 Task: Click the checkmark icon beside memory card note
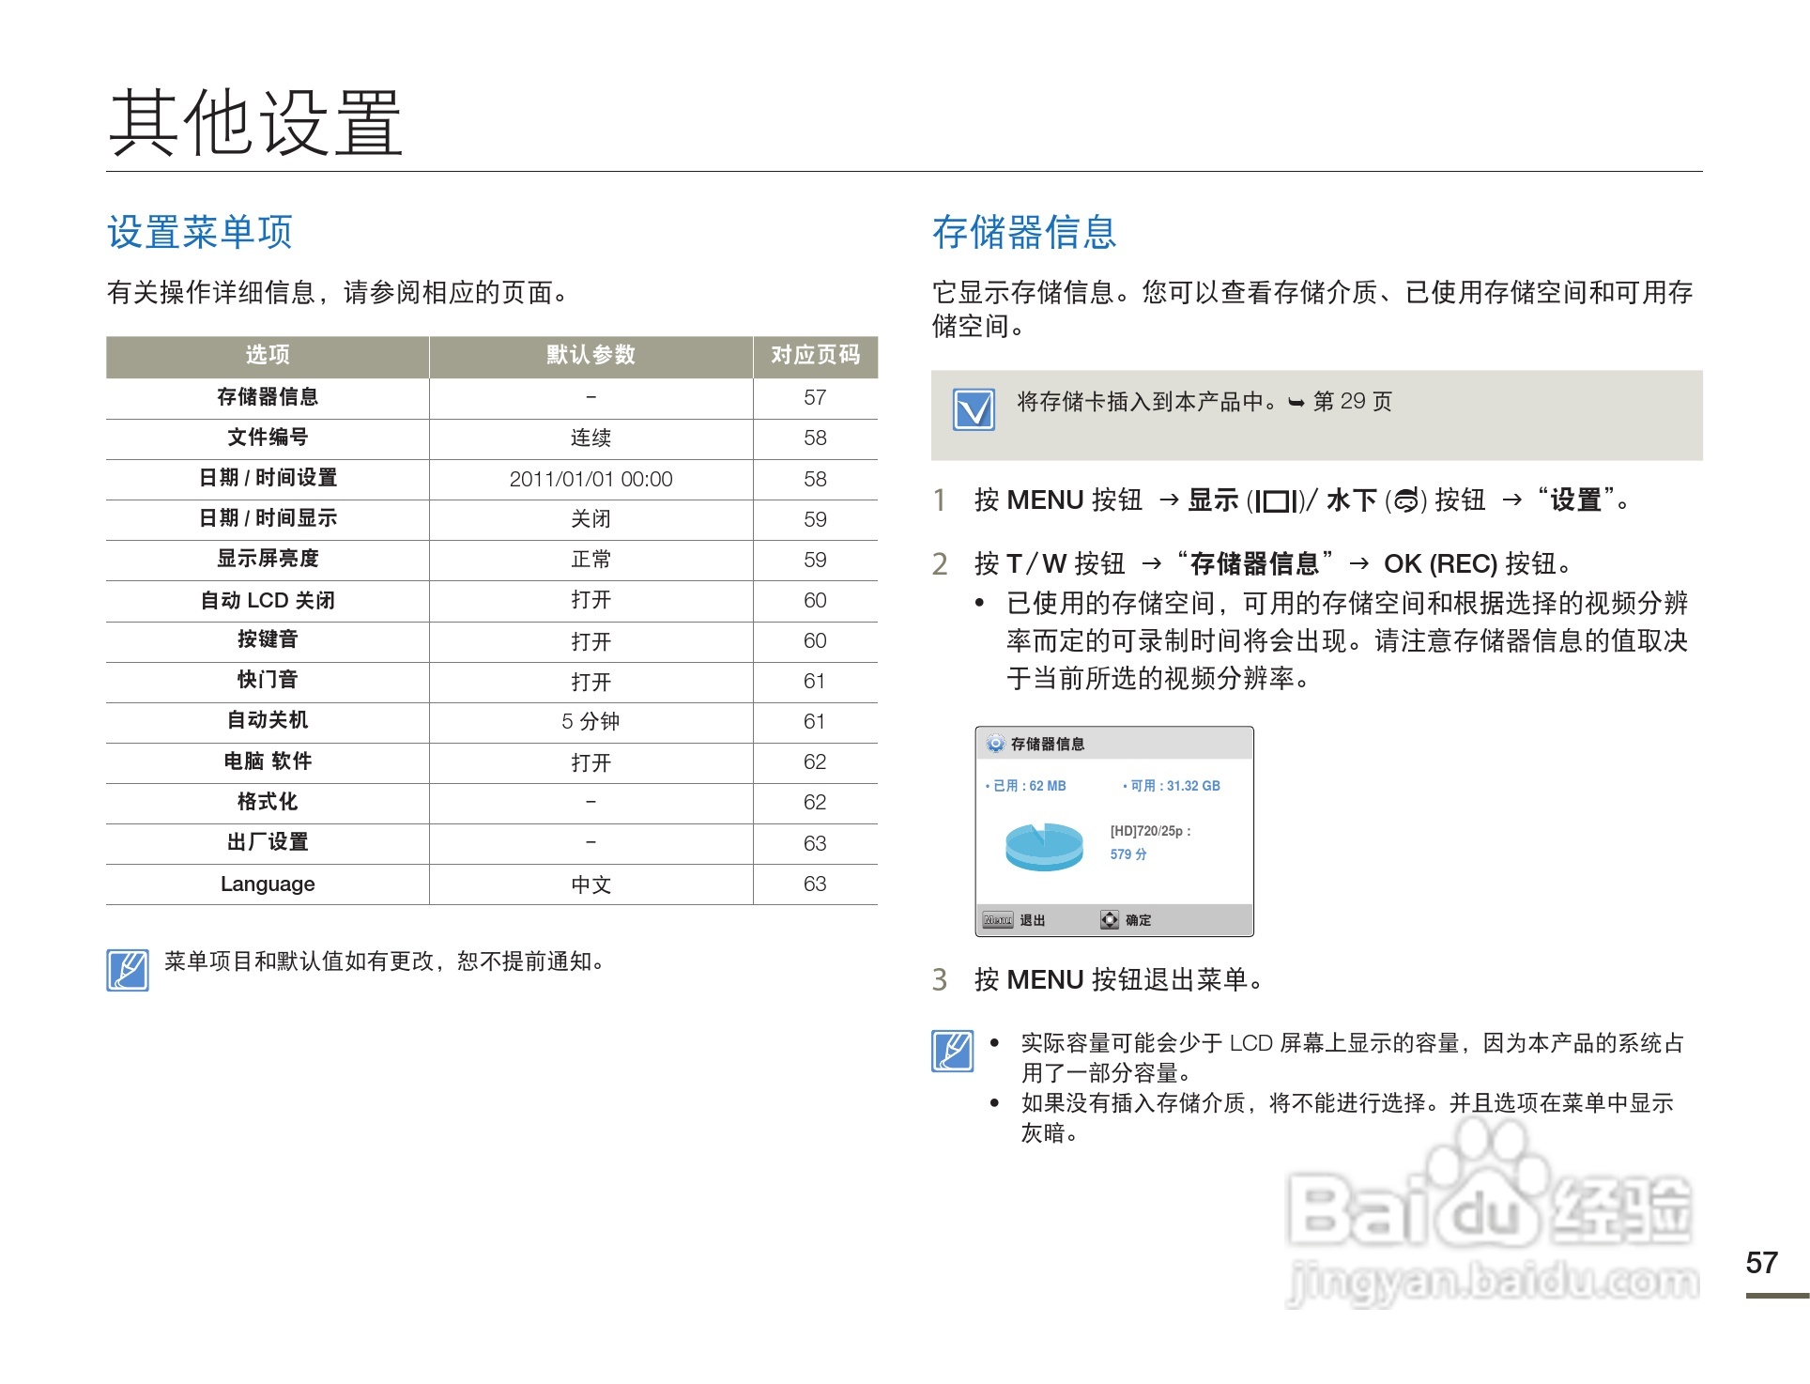click(974, 409)
